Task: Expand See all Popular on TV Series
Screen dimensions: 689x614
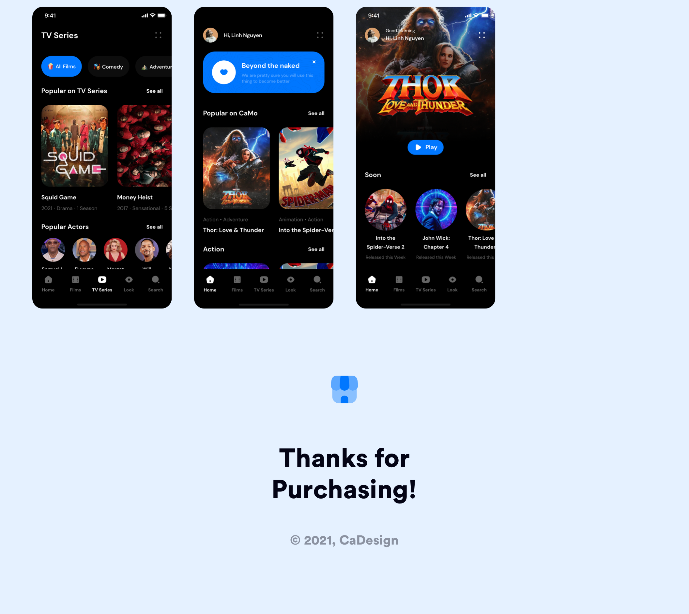Action: [x=154, y=91]
